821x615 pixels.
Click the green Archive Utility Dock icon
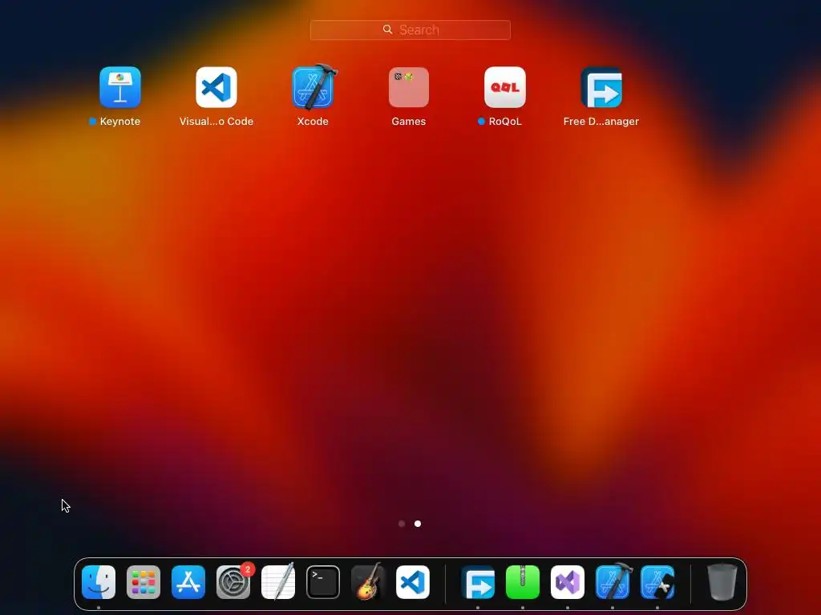(x=523, y=582)
